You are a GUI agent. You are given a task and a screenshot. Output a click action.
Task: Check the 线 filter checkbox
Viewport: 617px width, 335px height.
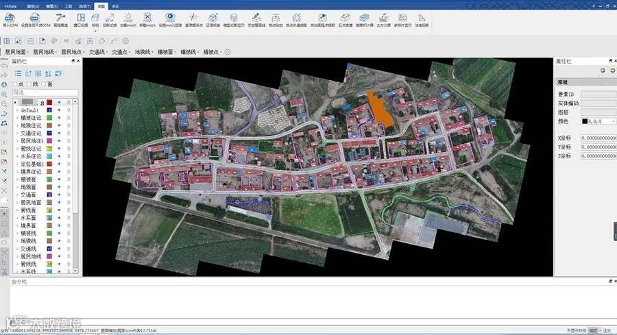[30, 84]
